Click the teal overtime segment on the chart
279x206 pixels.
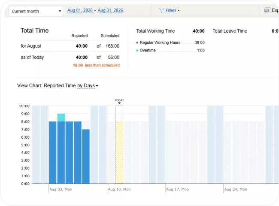tap(61, 118)
